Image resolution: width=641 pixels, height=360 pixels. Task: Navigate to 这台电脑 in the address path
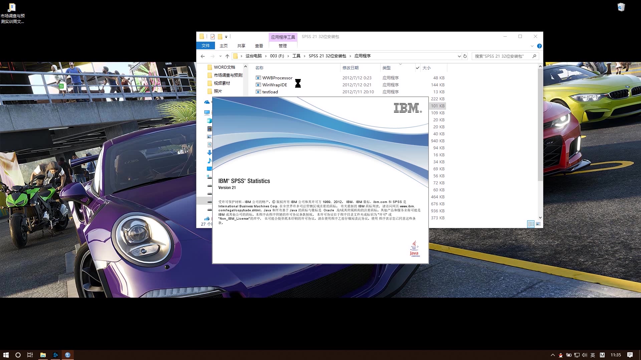point(254,56)
